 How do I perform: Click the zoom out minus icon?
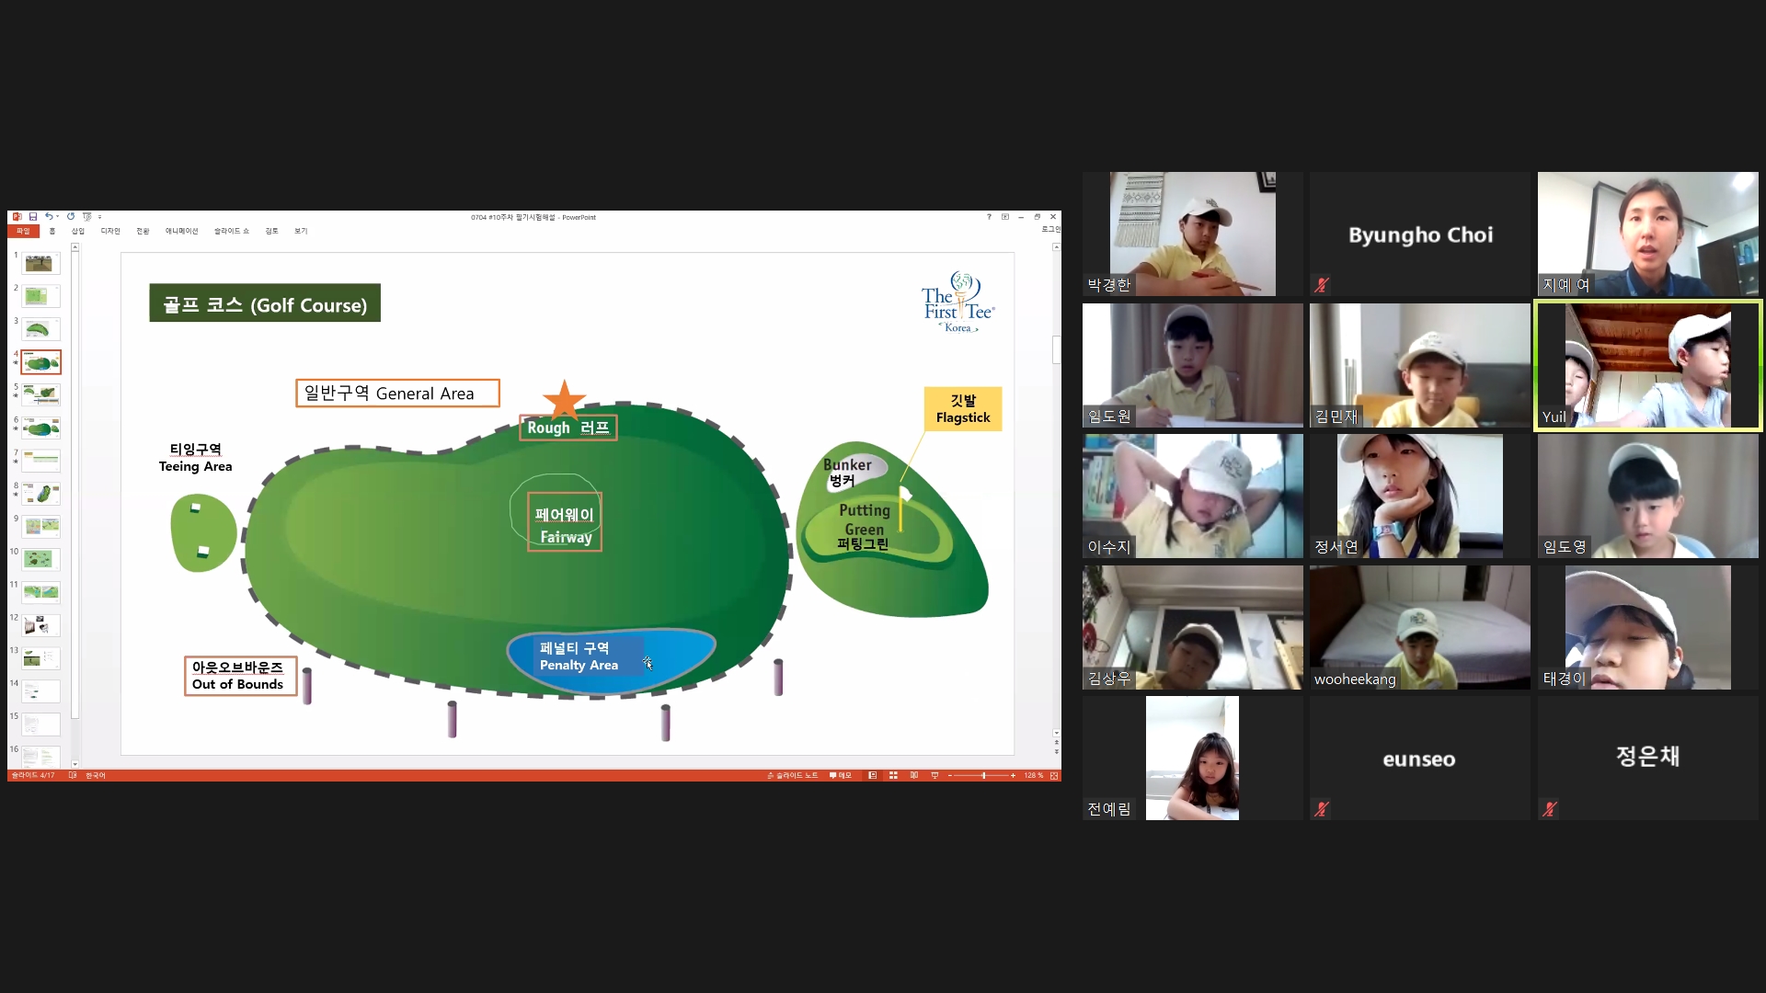[950, 775]
